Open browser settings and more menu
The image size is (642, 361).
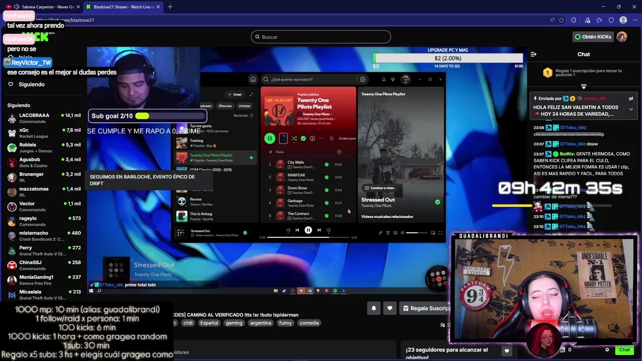[x=635, y=20]
